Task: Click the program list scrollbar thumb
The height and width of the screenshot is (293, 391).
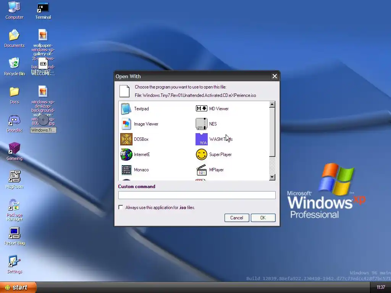Action: [x=272, y=132]
